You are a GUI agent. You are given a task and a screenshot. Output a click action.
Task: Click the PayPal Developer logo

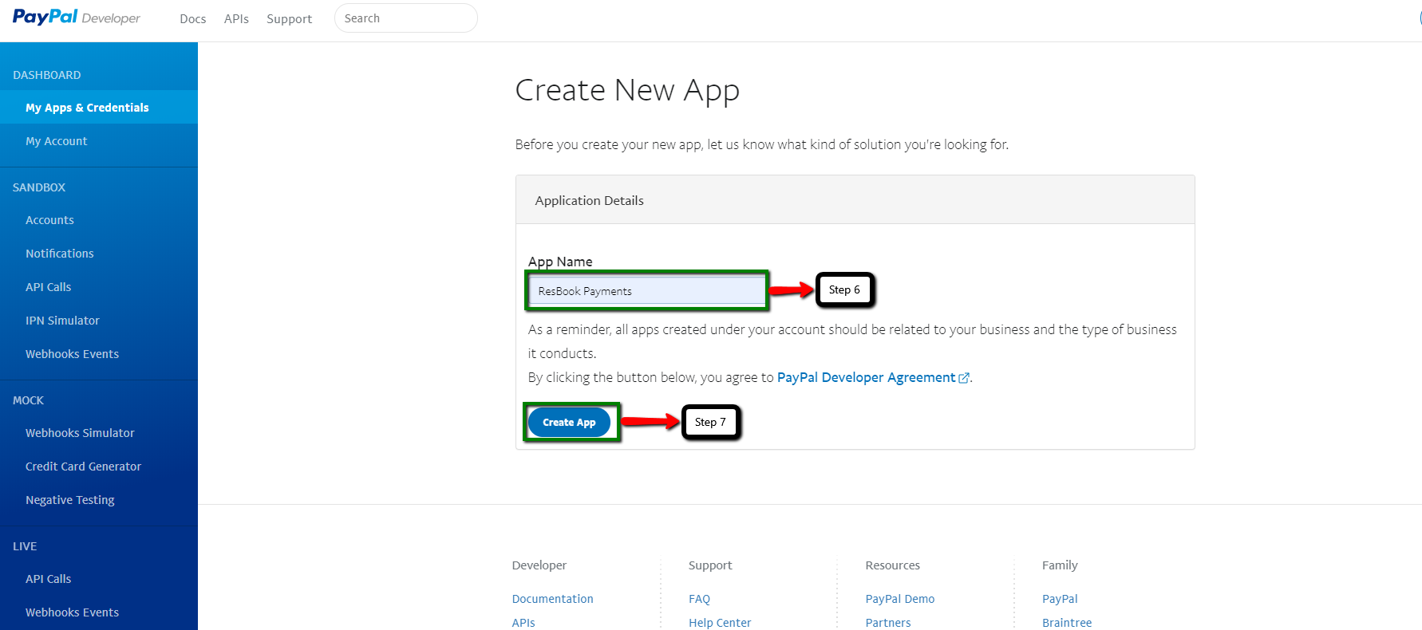[x=77, y=18]
